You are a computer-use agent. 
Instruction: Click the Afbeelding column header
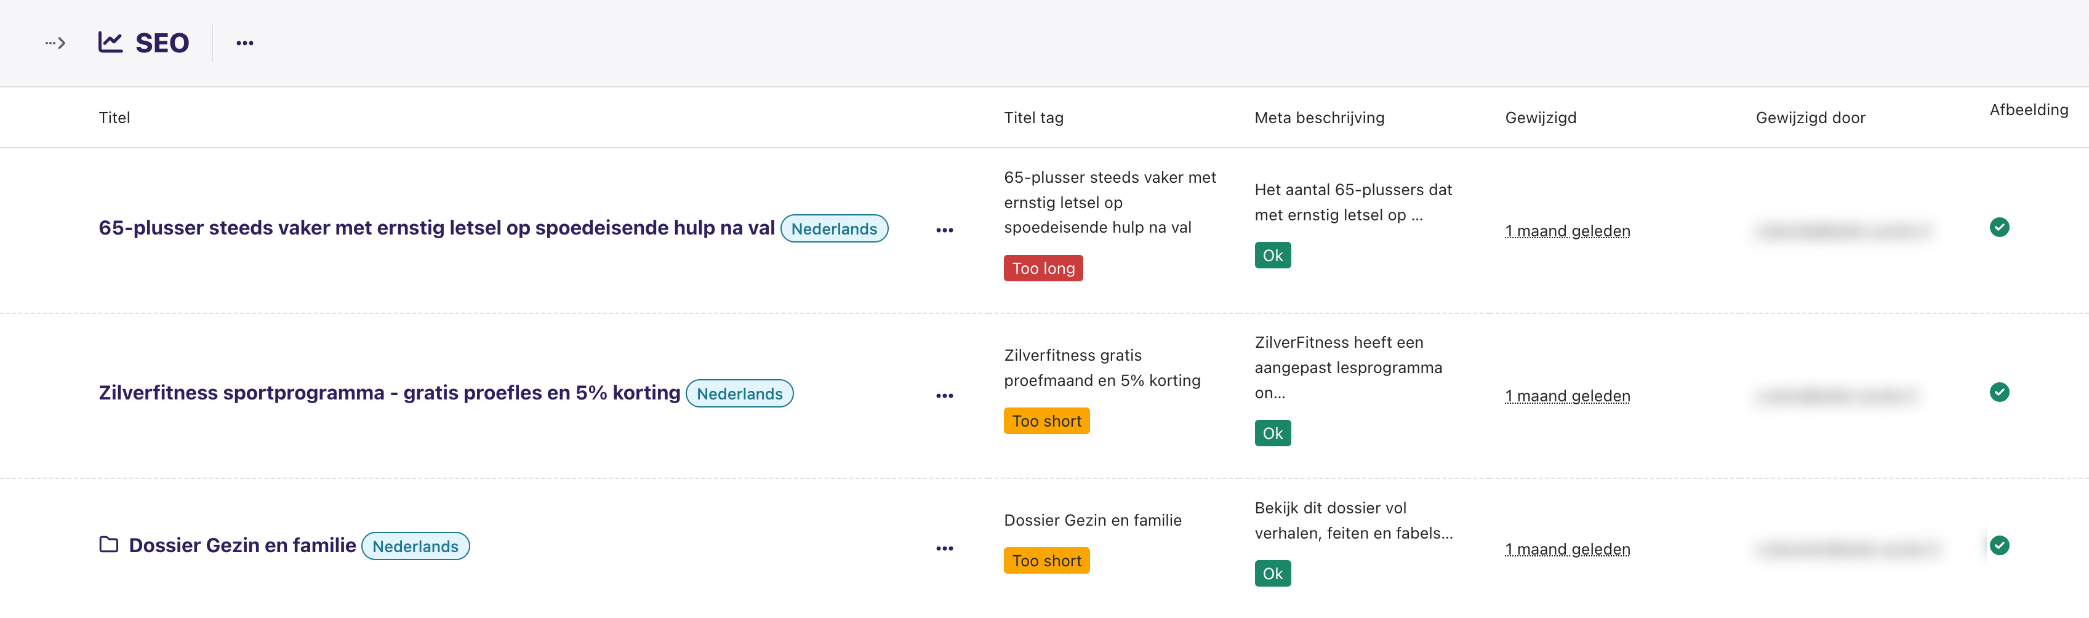click(2028, 110)
